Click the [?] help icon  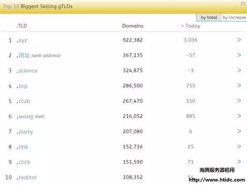point(243,3)
